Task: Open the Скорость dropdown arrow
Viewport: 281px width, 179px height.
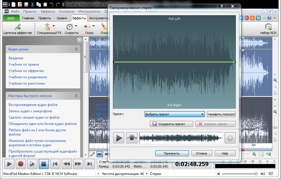Action: (76, 26)
